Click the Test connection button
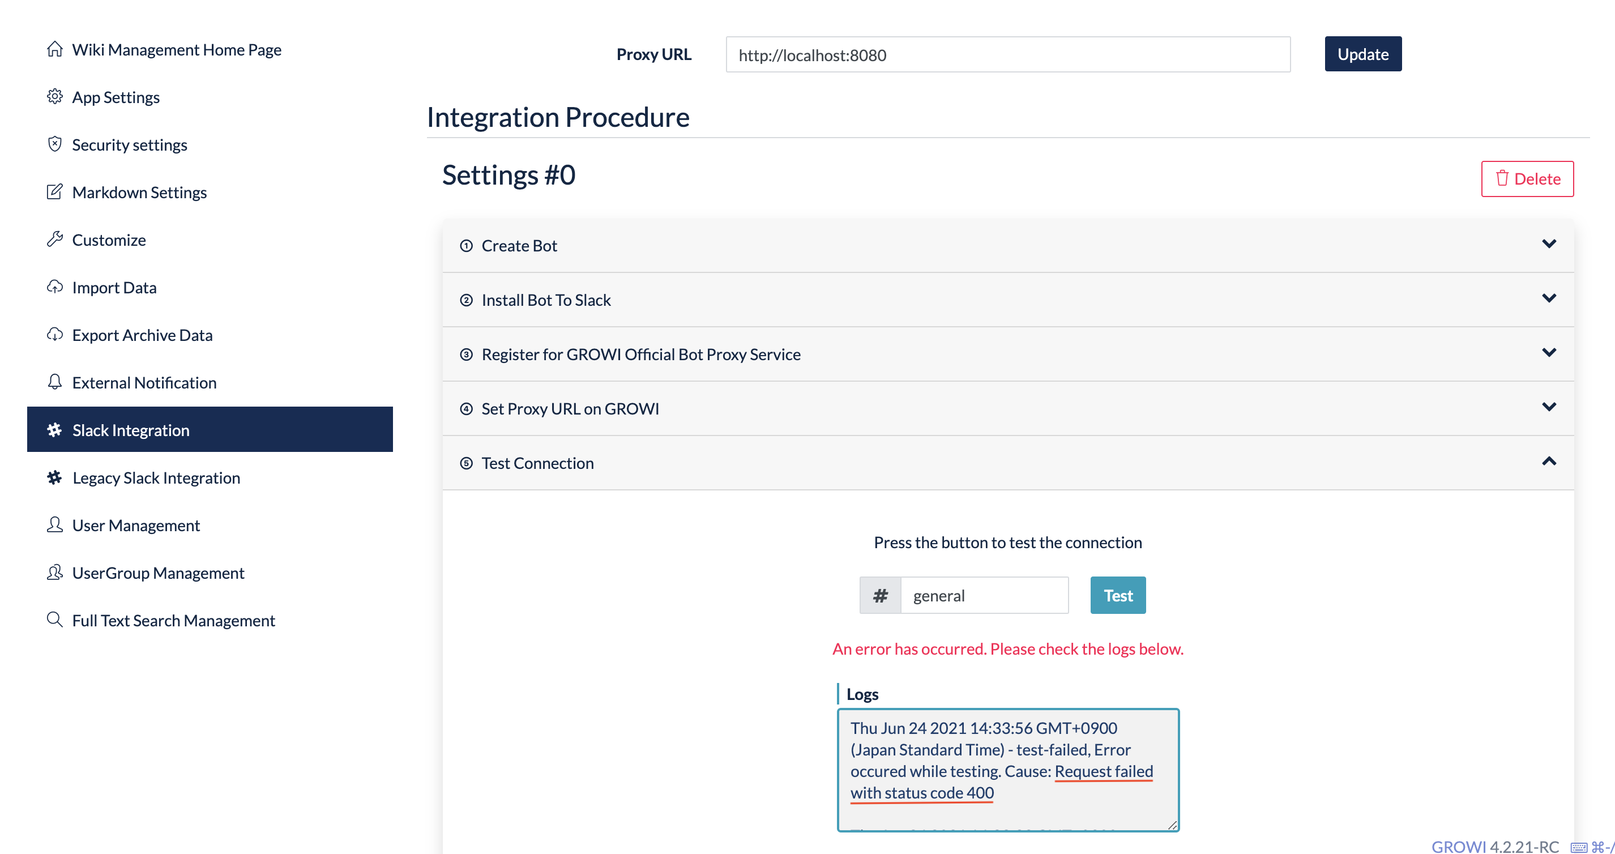 tap(1118, 596)
